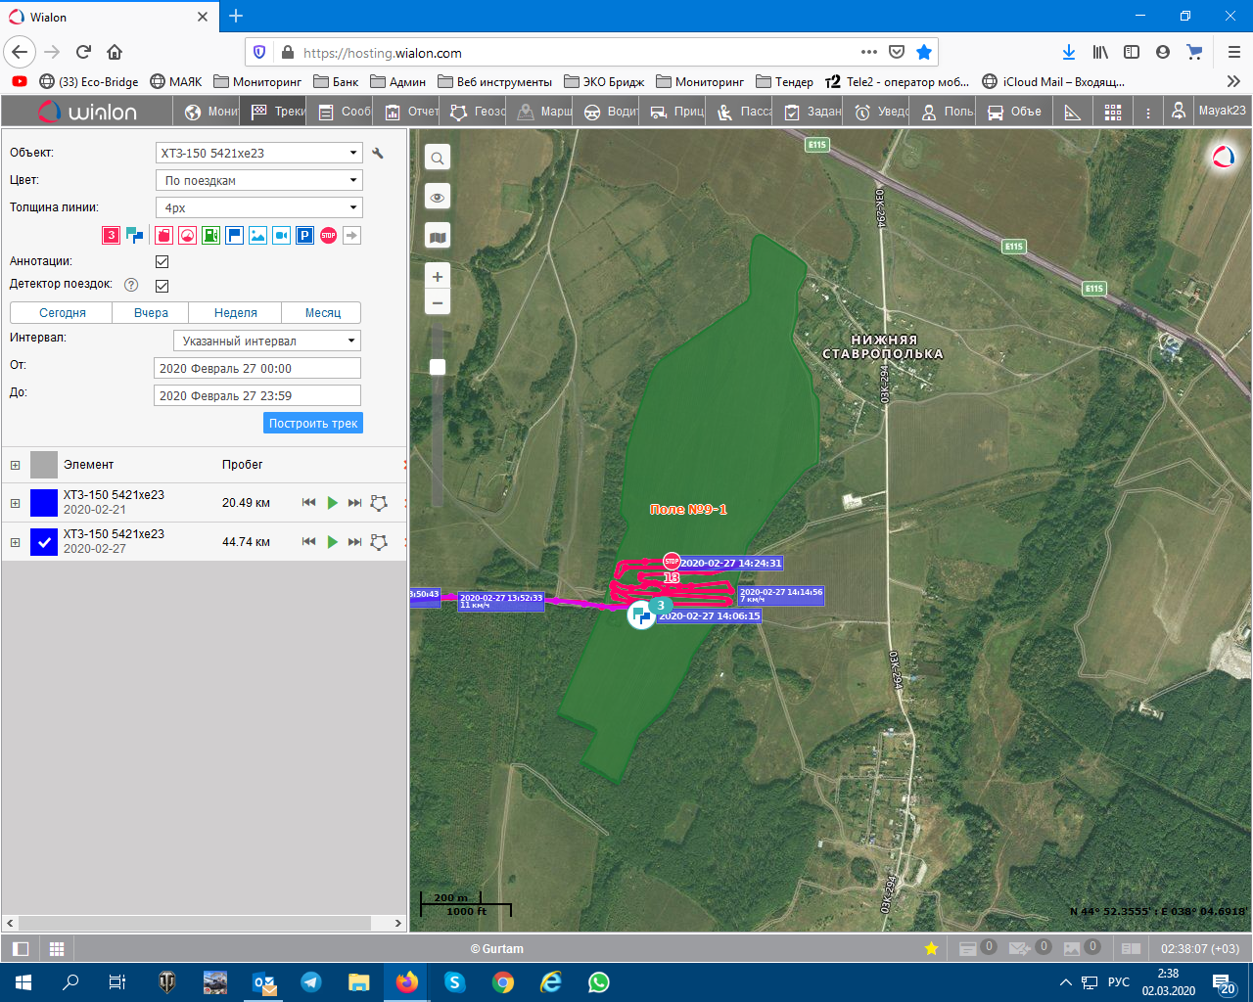
Task: Click the map search magnifier icon
Action: 438,158
